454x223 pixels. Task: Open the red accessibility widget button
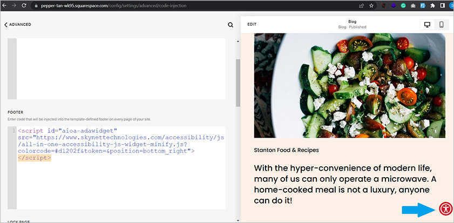[x=445, y=209]
